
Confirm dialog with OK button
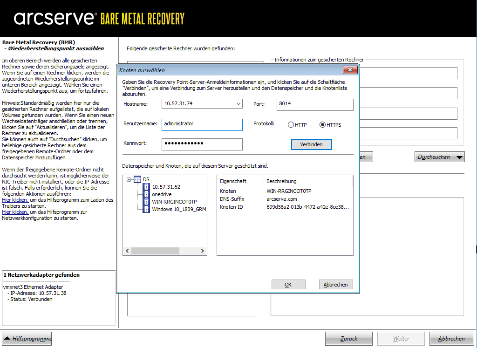(288, 285)
